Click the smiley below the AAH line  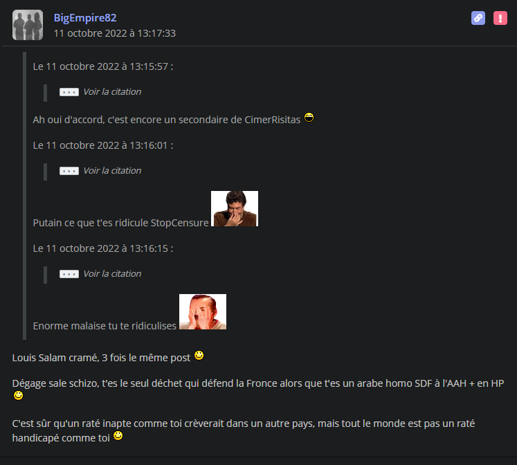(19, 395)
